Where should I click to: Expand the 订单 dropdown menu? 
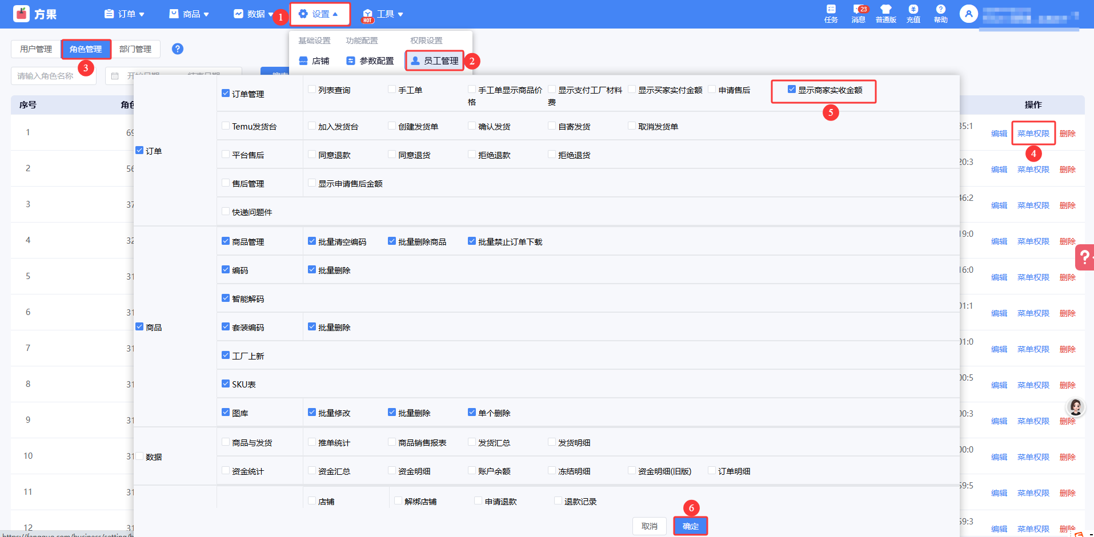(125, 14)
